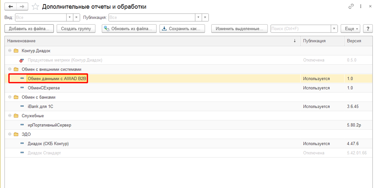The image size is (374, 188).
Task: Open the Вид dropdown list
Action: point(69,17)
